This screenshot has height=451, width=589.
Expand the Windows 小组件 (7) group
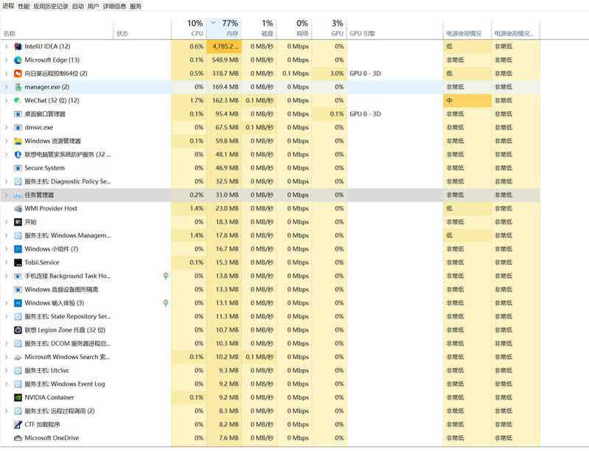coord(6,249)
